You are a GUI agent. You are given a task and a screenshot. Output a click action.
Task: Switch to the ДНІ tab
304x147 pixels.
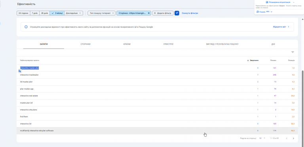[x=273, y=44]
